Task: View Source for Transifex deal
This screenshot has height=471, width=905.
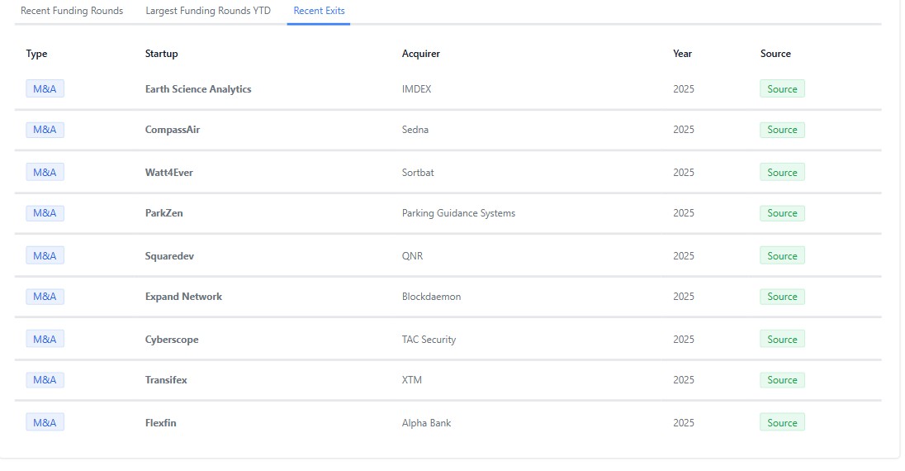Action: (782, 379)
